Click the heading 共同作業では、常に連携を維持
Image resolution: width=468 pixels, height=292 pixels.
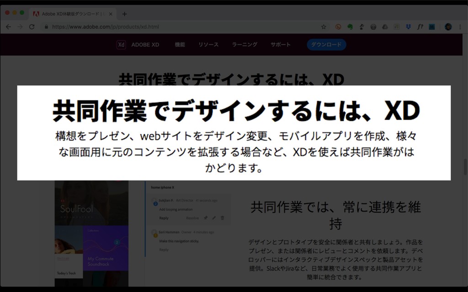click(335, 215)
